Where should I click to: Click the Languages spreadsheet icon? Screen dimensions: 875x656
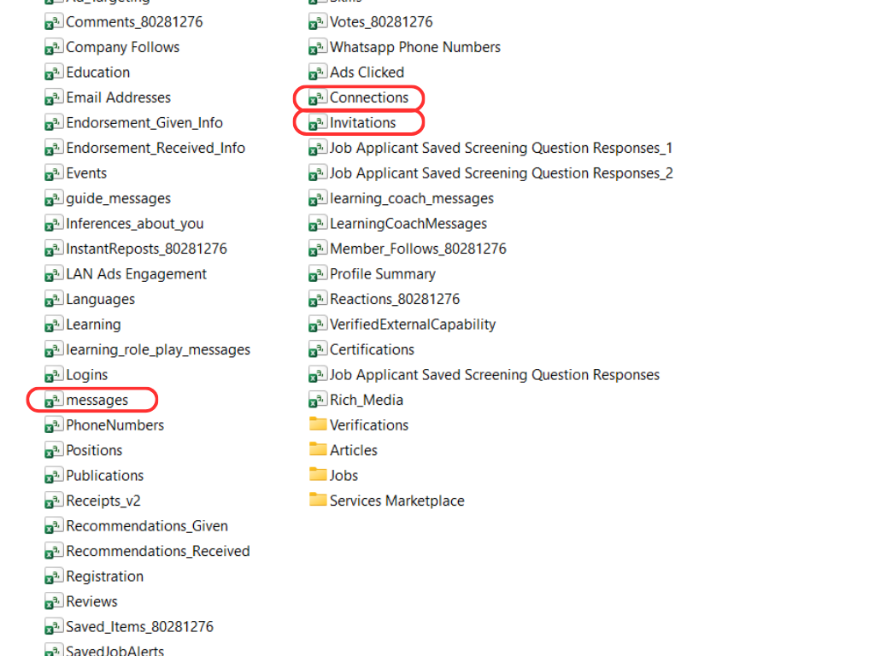click(54, 300)
